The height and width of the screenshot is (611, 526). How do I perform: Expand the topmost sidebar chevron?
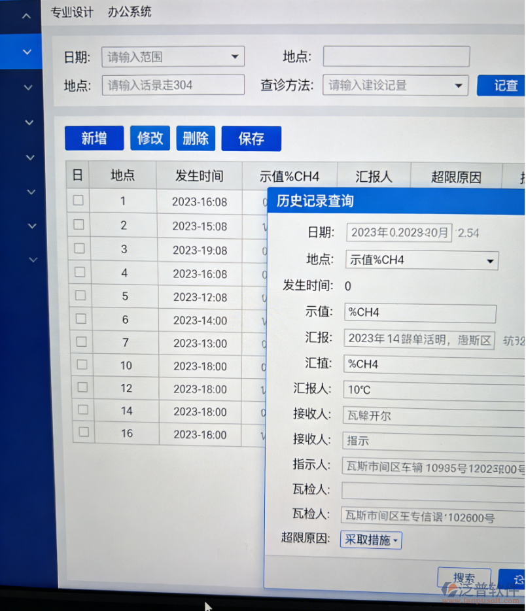point(26,16)
